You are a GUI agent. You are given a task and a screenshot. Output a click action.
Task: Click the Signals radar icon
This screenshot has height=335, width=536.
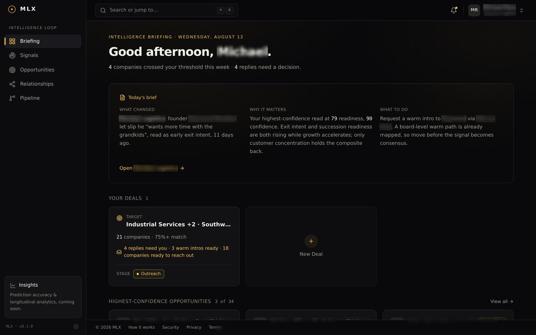pyautogui.click(x=12, y=56)
